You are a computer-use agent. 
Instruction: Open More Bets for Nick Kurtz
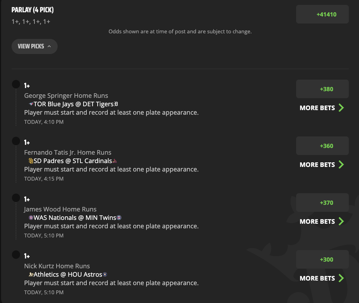point(322,278)
